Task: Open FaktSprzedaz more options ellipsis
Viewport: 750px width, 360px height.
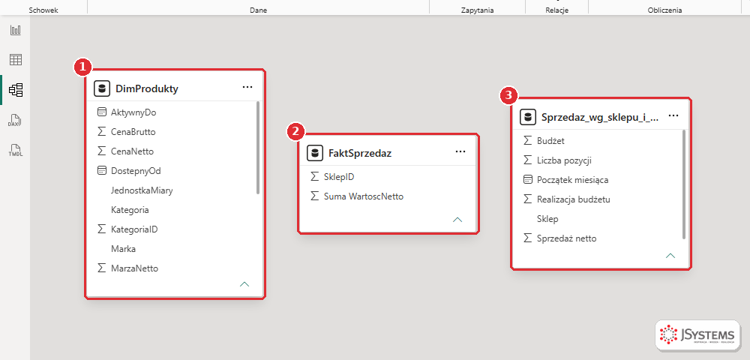Action: [x=460, y=151]
